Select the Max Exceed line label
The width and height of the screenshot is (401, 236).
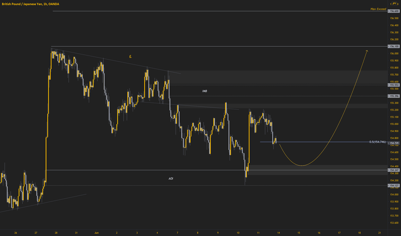pyautogui.click(x=378, y=9)
